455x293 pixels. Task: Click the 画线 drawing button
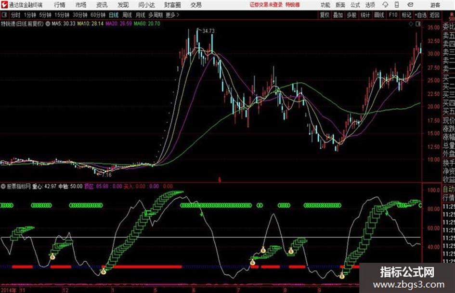(379, 15)
